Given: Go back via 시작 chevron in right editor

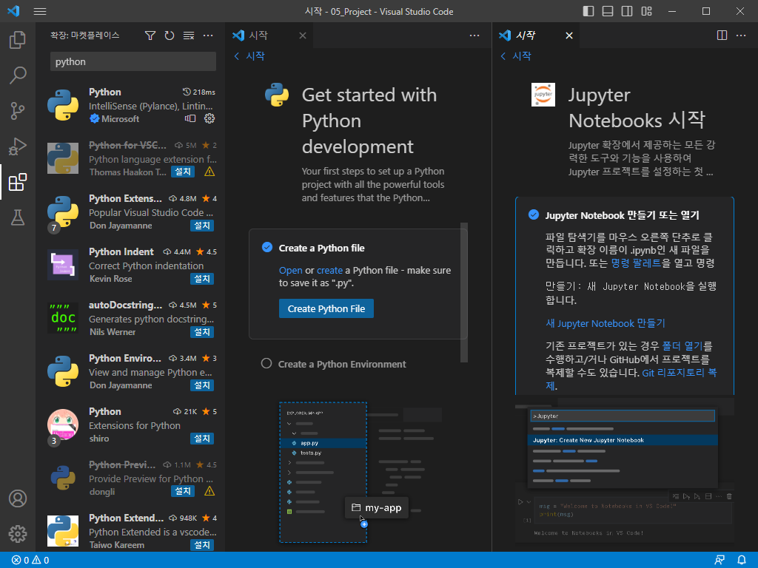Looking at the screenshot, I should (x=515, y=56).
